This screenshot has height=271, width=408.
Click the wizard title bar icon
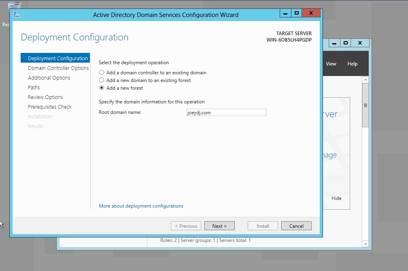click(17, 15)
